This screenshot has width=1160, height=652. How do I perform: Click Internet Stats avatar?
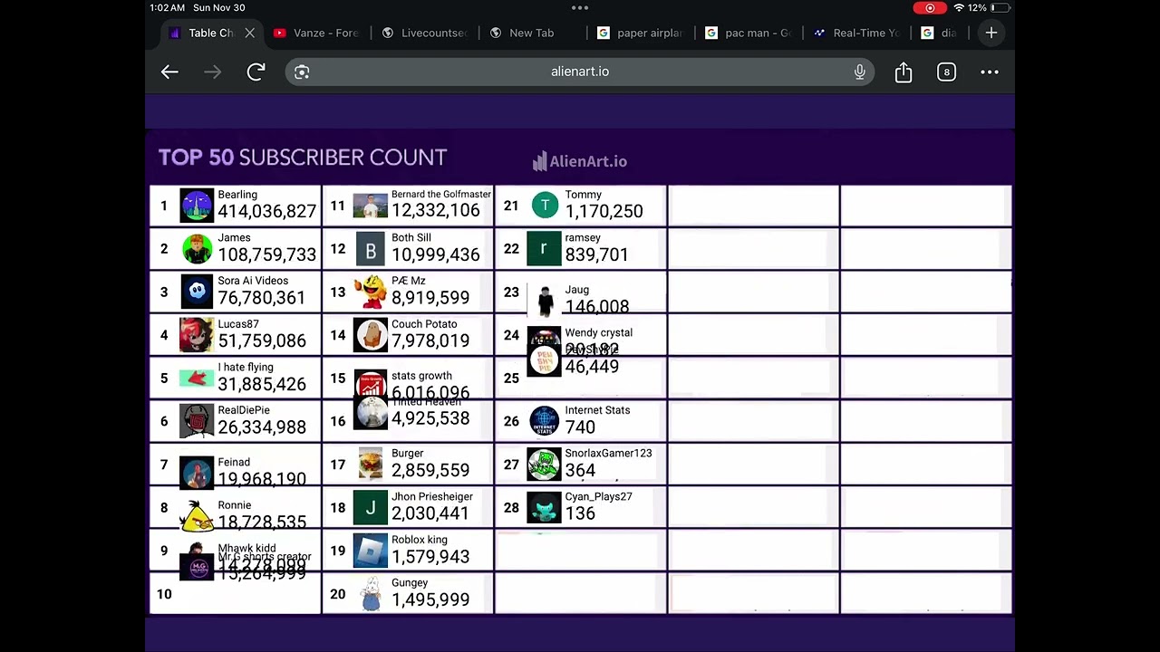pyautogui.click(x=544, y=421)
